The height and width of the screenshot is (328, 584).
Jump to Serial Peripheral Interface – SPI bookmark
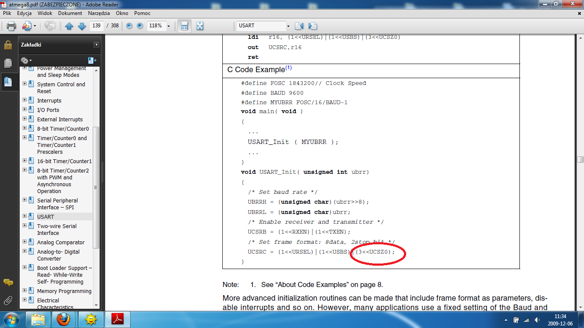(x=57, y=204)
